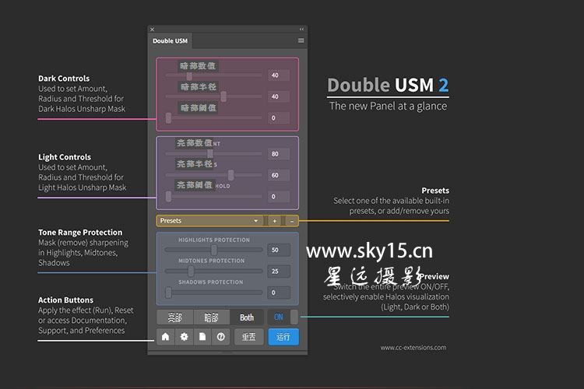Click the dark radius value field 40
The image size is (584, 389).
(279, 96)
